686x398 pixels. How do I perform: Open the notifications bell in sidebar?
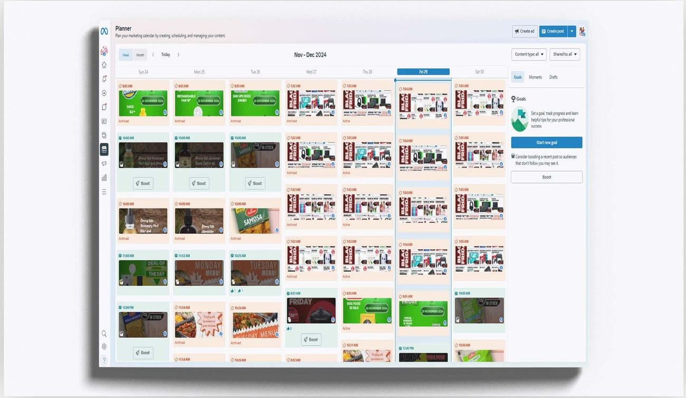tap(104, 79)
